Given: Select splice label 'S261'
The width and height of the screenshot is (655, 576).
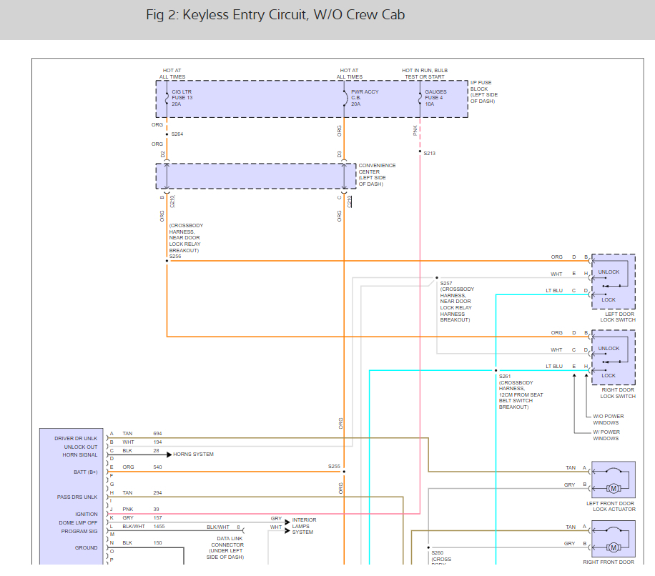Looking at the screenshot, I should 505,376.
